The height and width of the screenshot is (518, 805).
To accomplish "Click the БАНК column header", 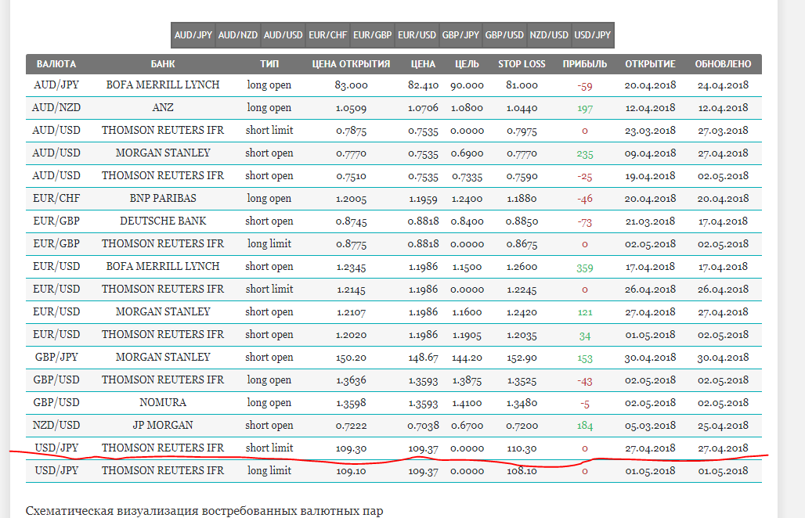I will pyautogui.click(x=163, y=64).
